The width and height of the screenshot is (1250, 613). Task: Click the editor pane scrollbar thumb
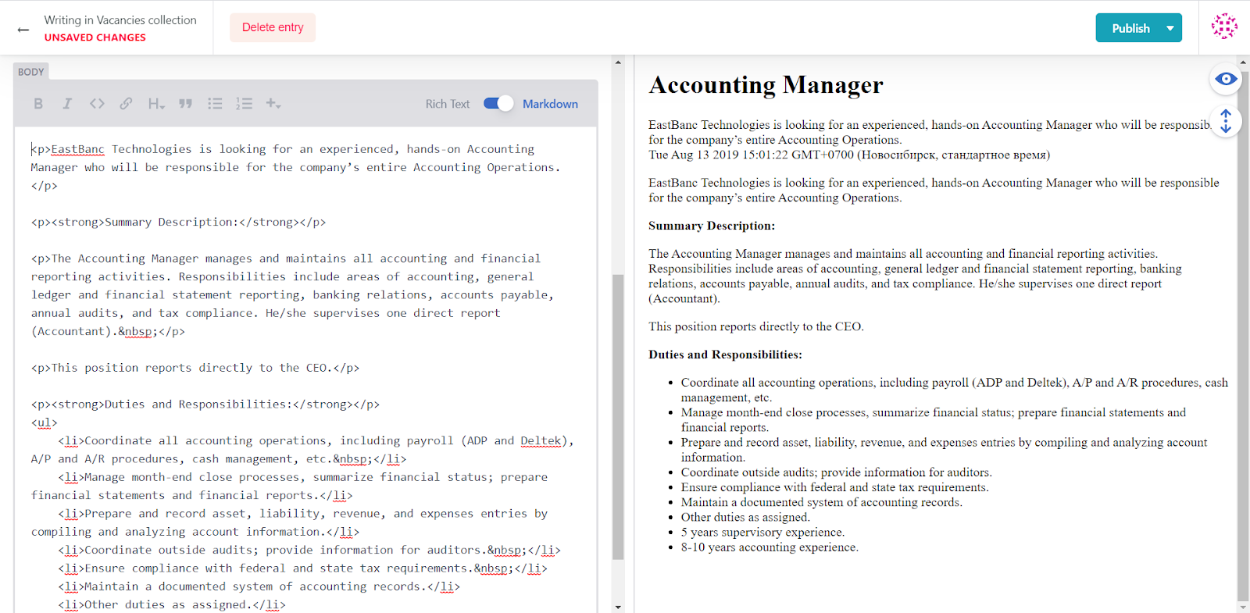[x=618, y=417]
